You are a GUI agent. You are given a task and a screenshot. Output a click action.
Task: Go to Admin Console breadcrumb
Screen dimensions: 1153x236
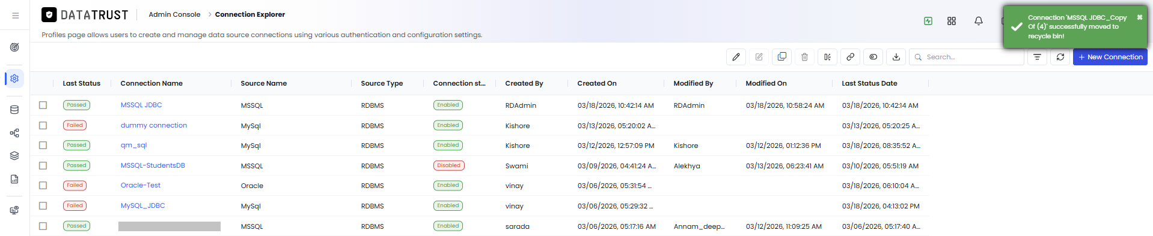(x=174, y=14)
